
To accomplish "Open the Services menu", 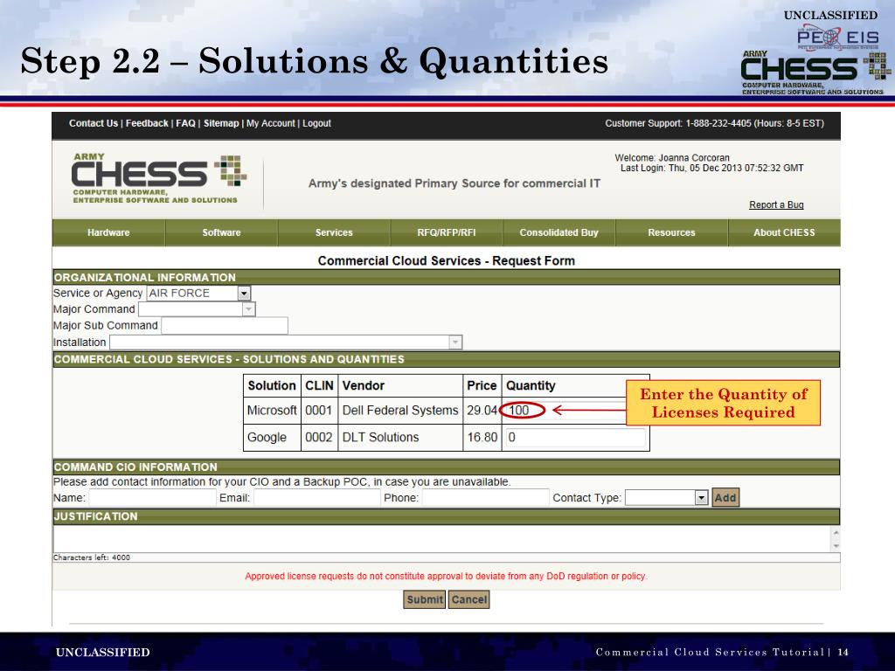I will point(334,232).
